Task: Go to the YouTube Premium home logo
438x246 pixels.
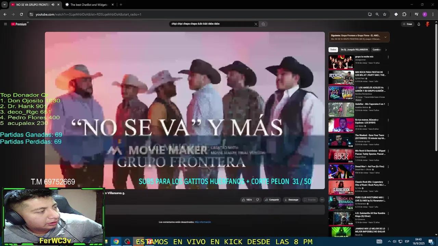Action: click(19, 24)
